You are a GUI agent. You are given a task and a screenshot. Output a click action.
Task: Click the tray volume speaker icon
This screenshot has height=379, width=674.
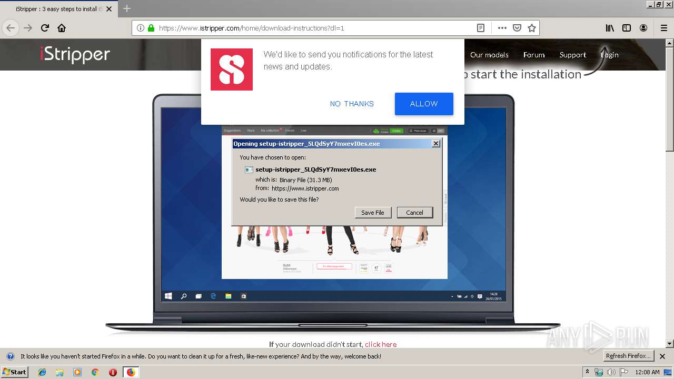pyautogui.click(x=611, y=372)
